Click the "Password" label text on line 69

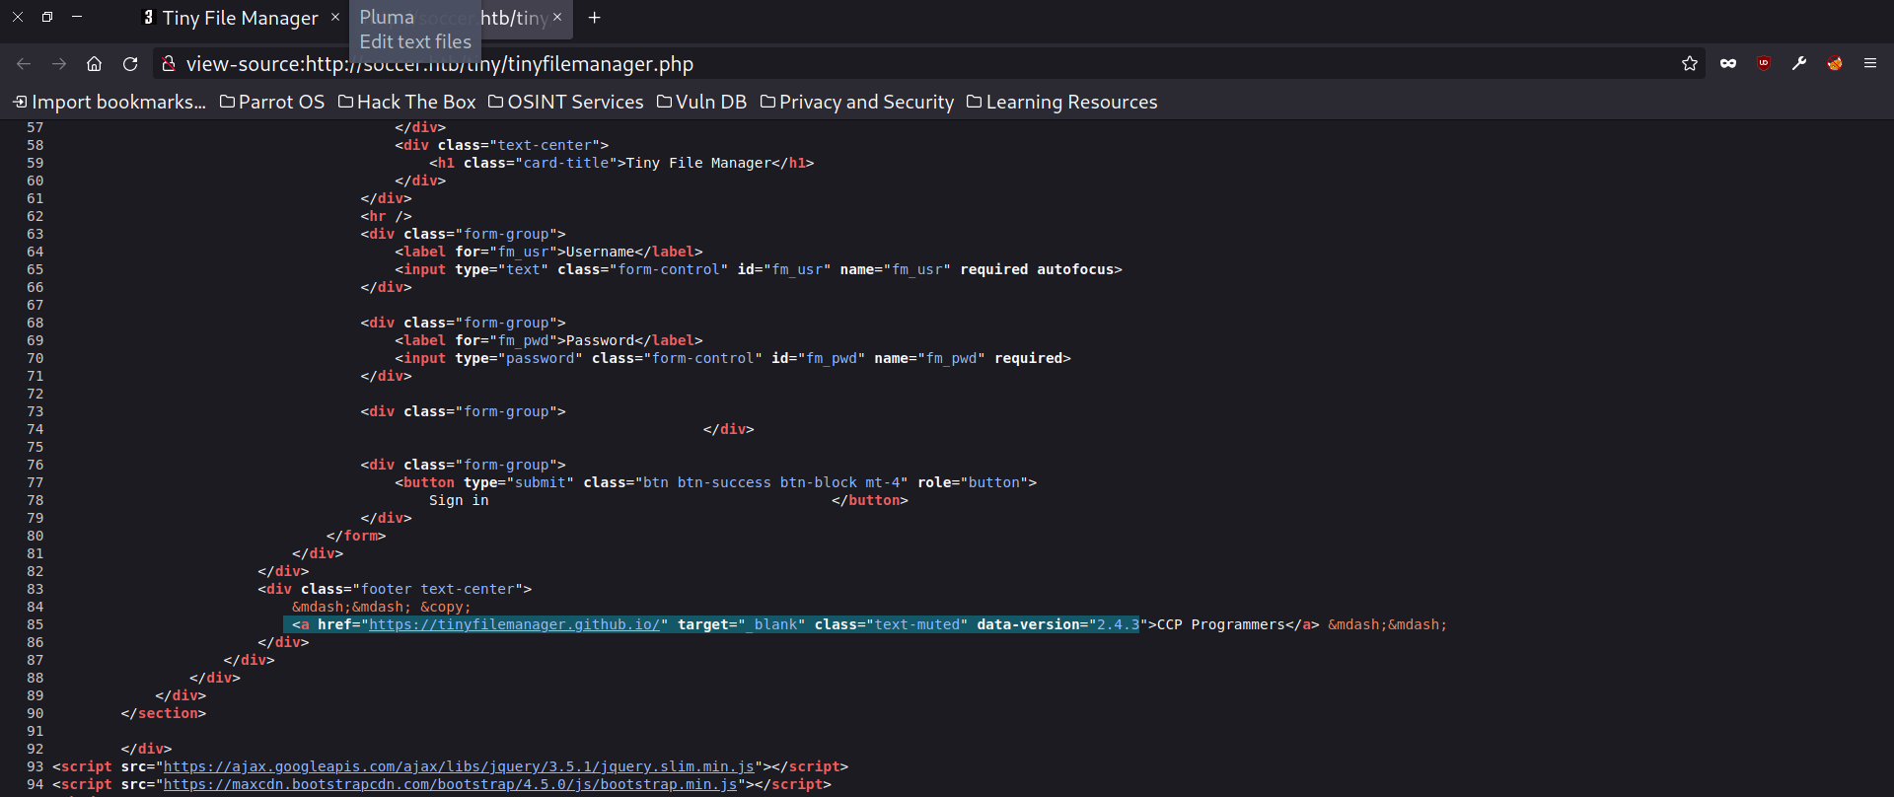(601, 340)
